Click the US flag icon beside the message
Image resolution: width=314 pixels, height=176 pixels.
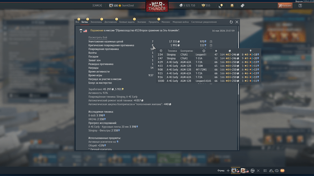(x=85, y=31)
